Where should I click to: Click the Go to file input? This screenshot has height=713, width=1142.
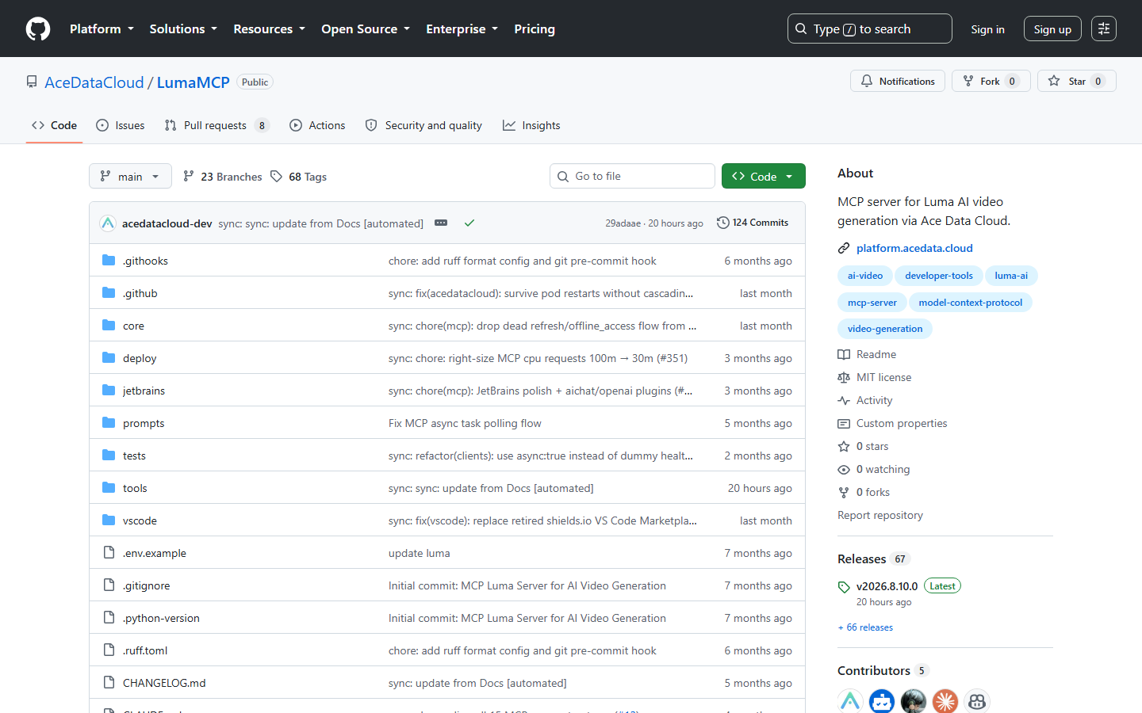tap(632, 176)
